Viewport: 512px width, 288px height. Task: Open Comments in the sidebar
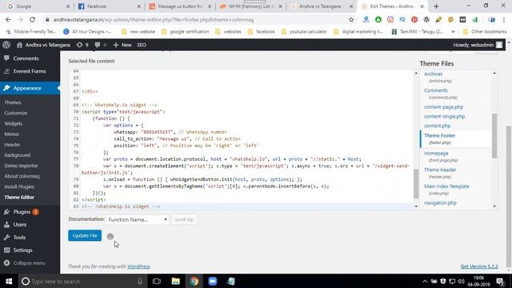[26, 58]
